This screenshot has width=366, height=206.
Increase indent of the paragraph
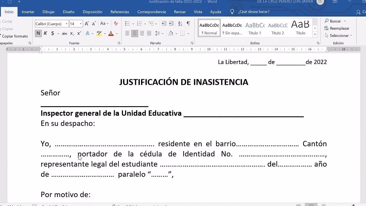coord(171,24)
